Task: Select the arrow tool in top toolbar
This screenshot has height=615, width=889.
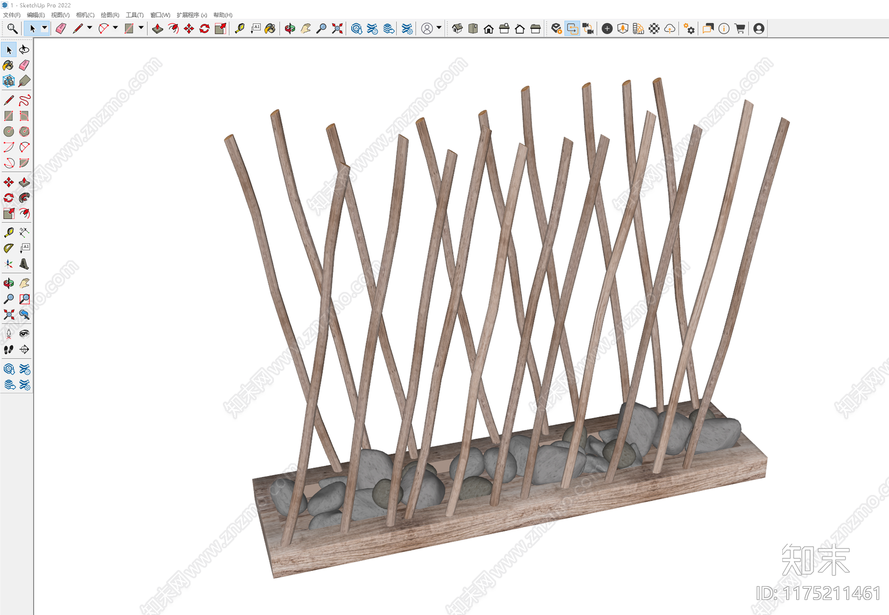Action: [32, 28]
